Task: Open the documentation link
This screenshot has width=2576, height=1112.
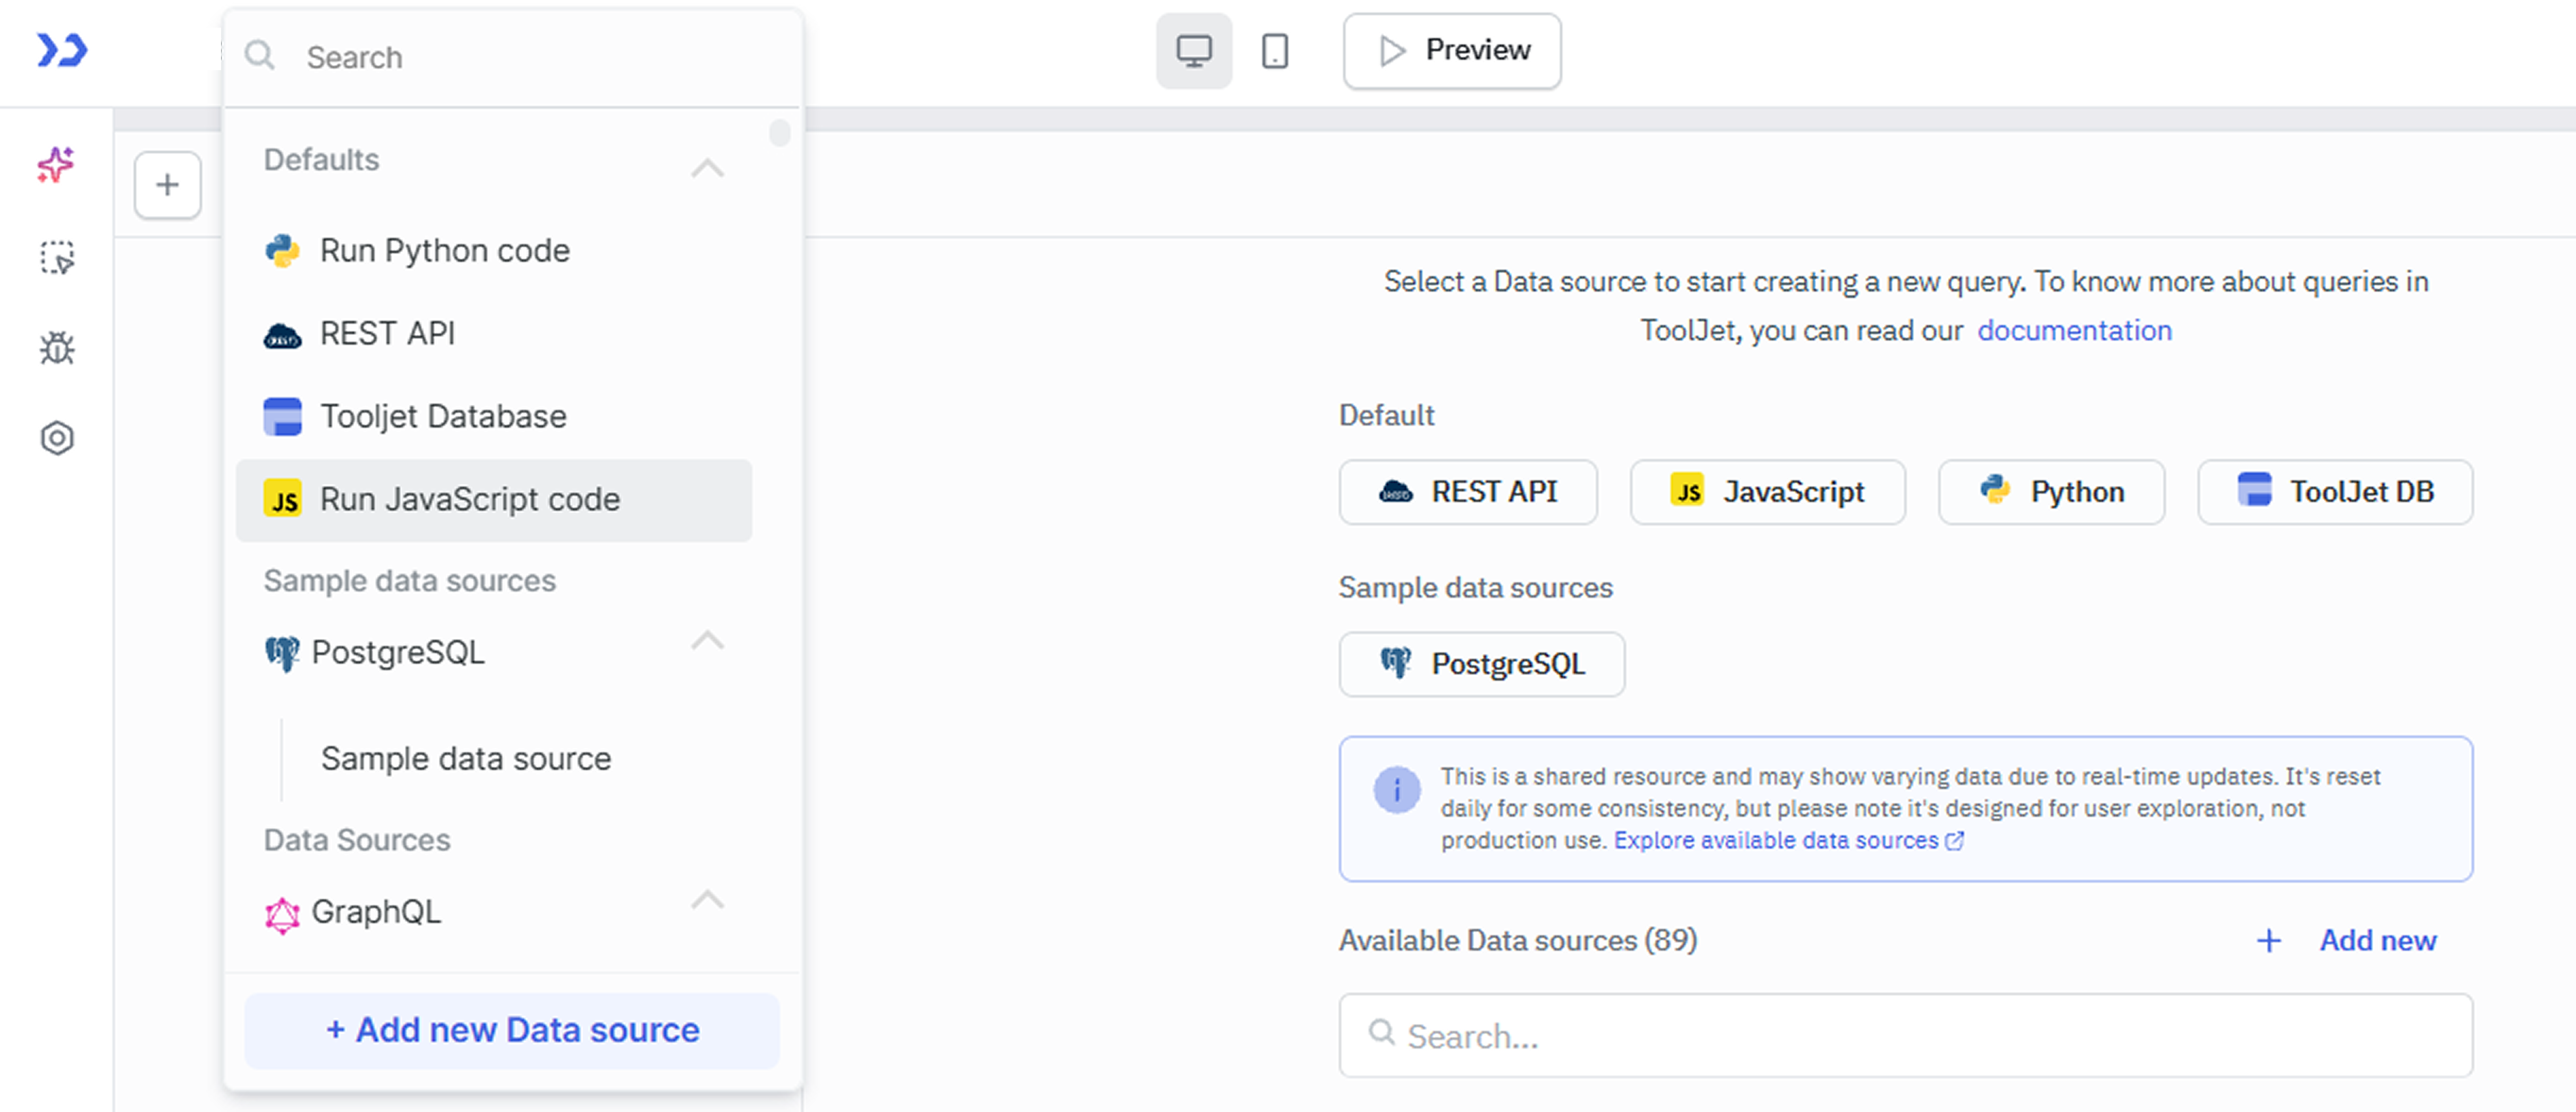Action: [2073, 331]
